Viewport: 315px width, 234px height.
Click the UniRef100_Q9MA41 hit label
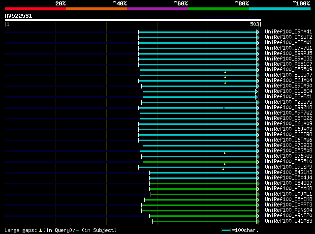pos(288,32)
